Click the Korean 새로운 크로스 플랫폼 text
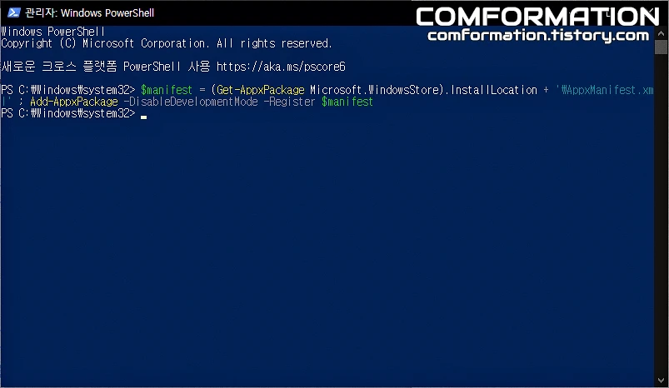Screen dimensions: 669x388 click(x=59, y=67)
